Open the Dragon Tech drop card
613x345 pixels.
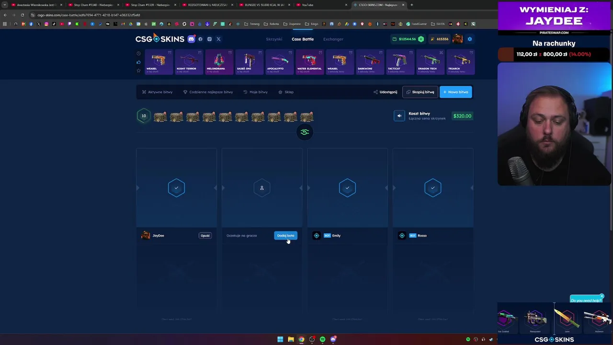(x=430, y=62)
